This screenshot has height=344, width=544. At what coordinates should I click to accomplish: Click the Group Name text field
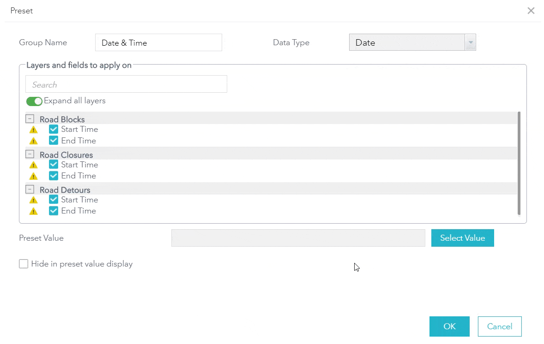tap(158, 42)
